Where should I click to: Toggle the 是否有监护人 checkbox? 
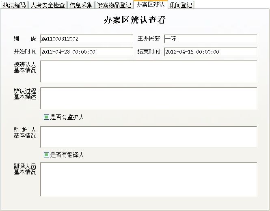(46, 117)
